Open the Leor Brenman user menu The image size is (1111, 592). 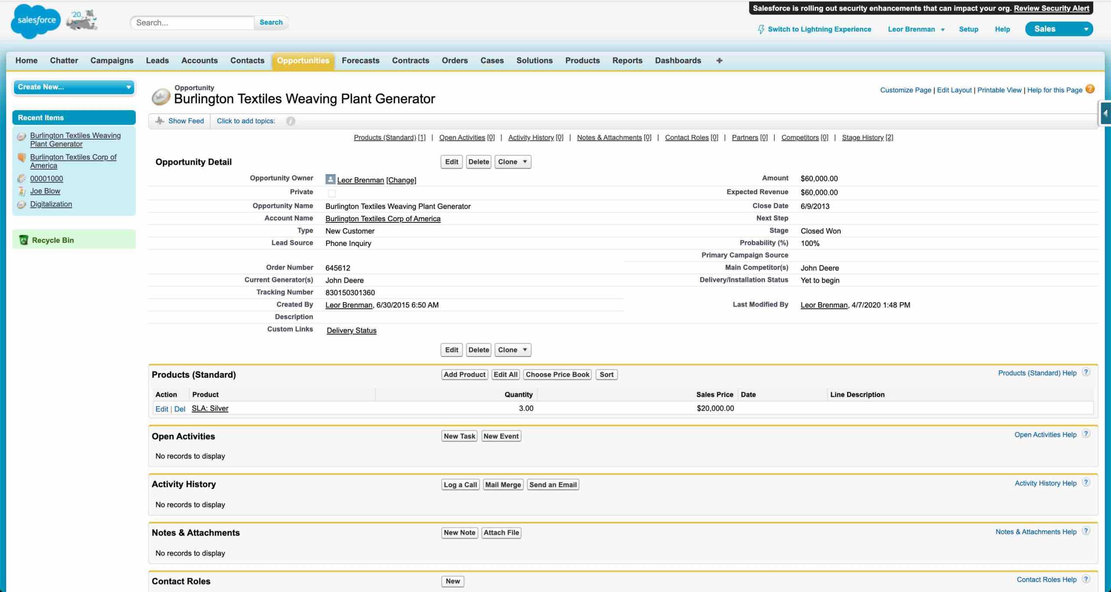point(916,29)
